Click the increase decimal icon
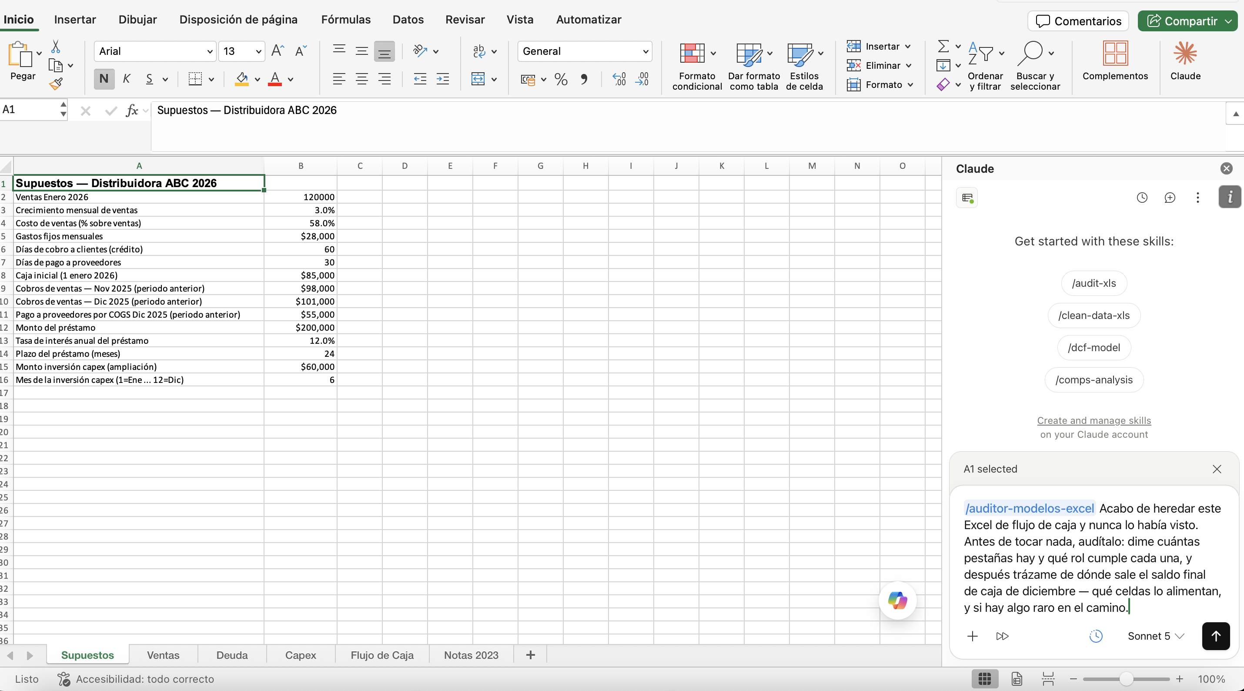Viewport: 1244px width, 691px height. 619,79
